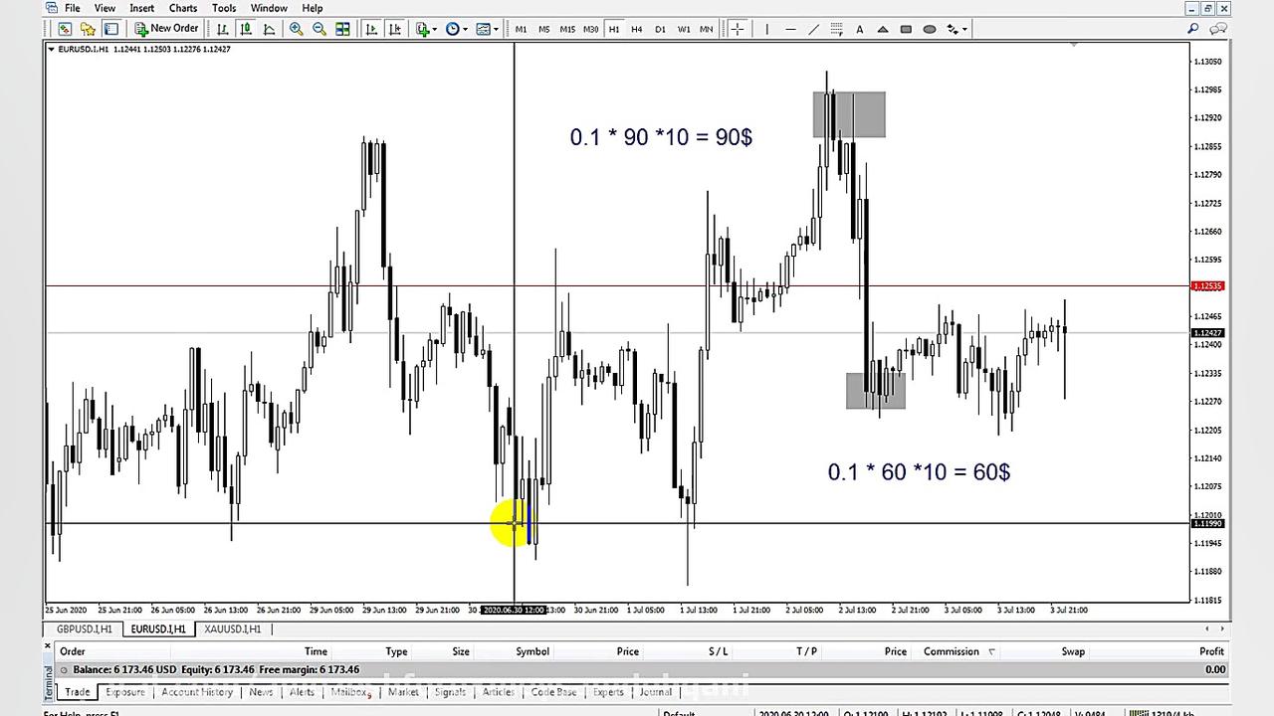The width and height of the screenshot is (1274, 716).
Task: Select the Ellipse shape tool
Action: (930, 29)
